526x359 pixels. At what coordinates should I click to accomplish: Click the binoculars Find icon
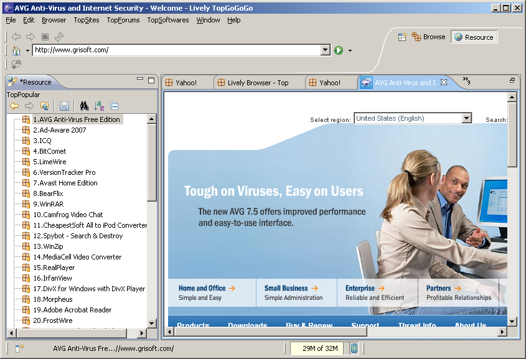[84, 106]
